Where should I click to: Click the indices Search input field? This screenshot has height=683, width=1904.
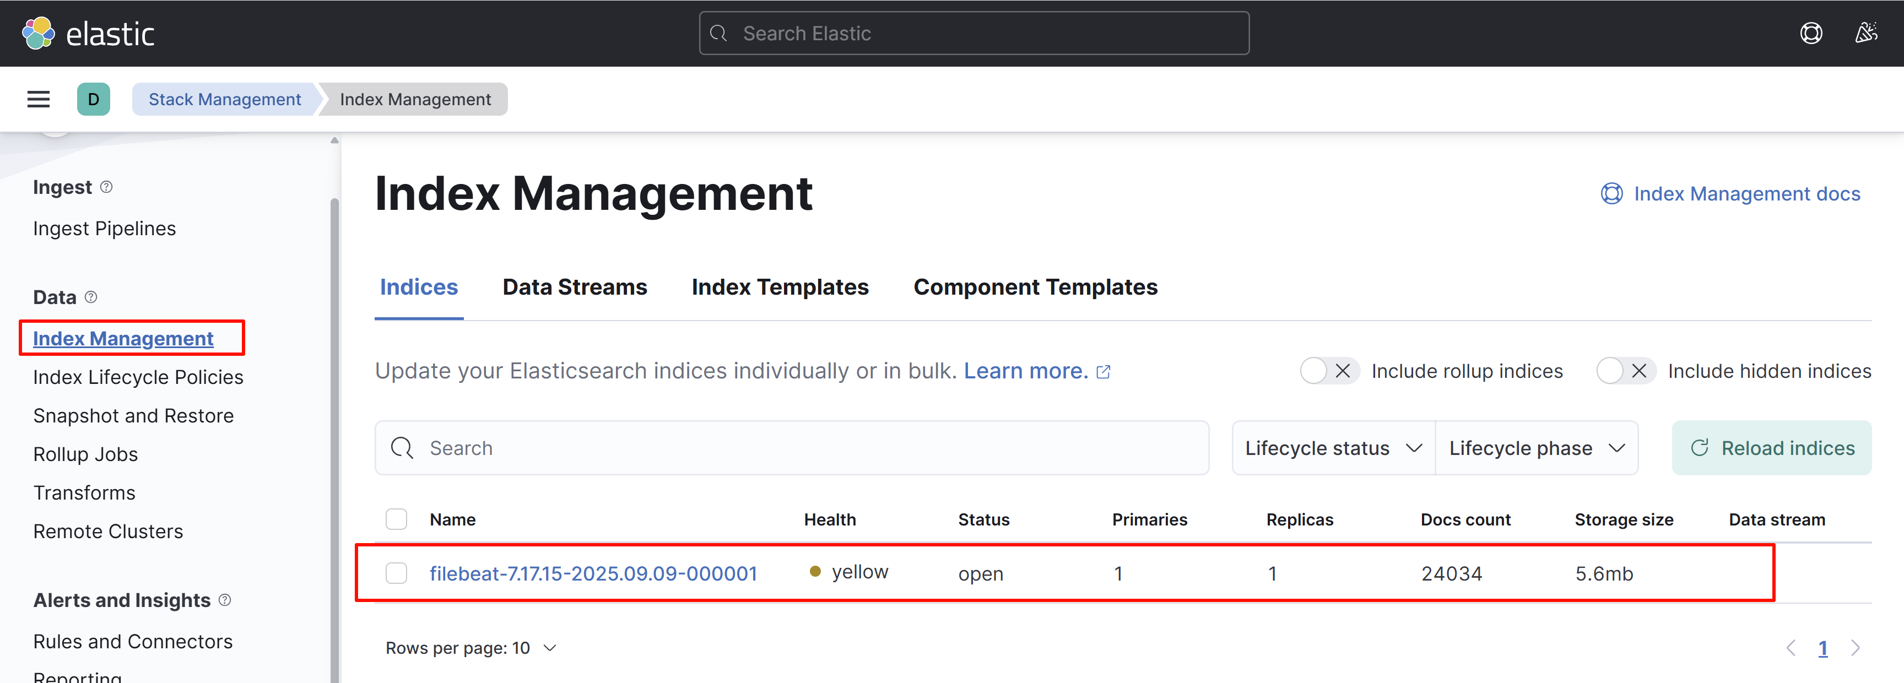coord(791,448)
